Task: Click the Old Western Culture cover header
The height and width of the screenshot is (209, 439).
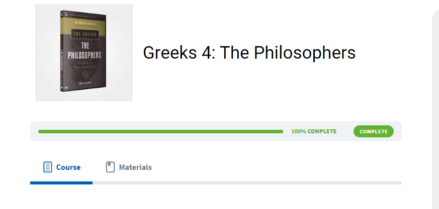Action: point(84,23)
